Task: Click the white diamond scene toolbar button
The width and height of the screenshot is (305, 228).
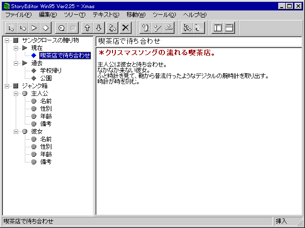Action: pos(46,28)
